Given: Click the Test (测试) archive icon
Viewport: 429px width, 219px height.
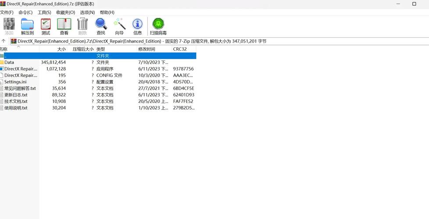Looking at the screenshot, I should pos(46,24).
